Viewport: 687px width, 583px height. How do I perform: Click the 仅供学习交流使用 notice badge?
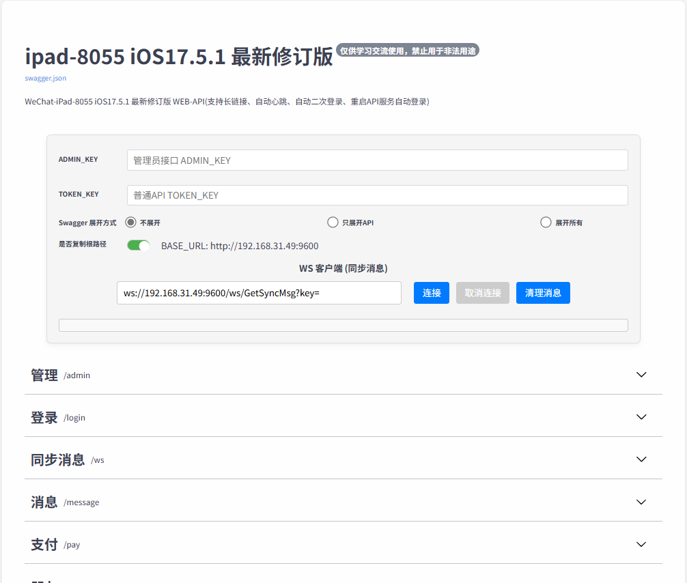pos(408,51)
